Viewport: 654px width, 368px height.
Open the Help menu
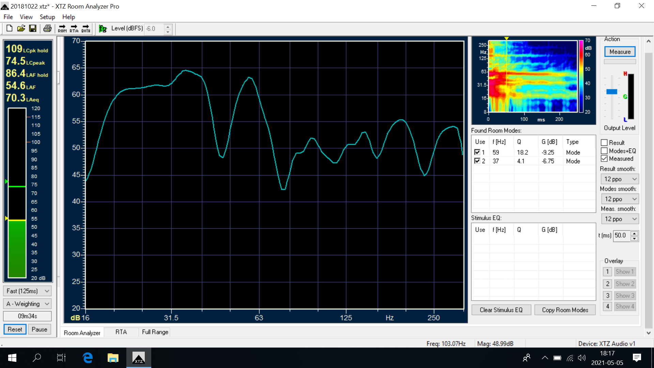click(68, 17)
